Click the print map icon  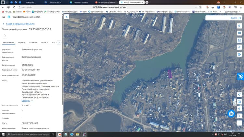pyautogui.click(x=239, y=54)
